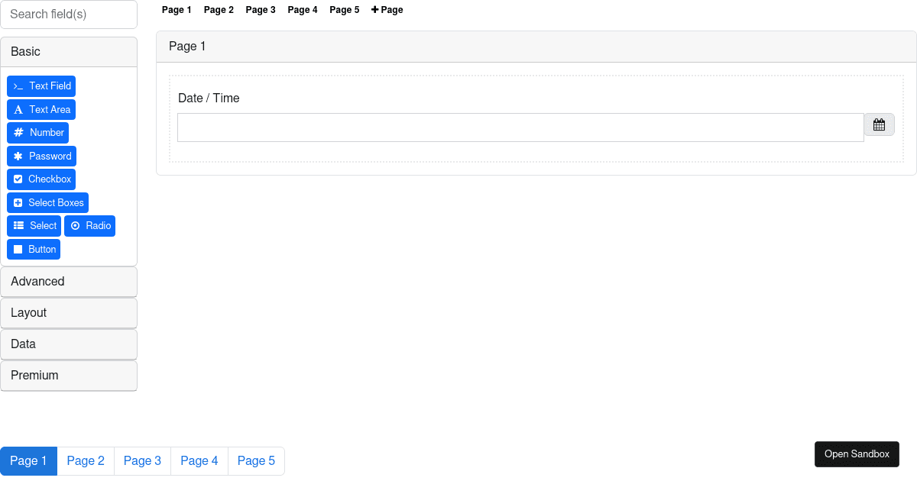917x481 pixels.
Task: Expand the Advanced section
Action: coord(69,282)
